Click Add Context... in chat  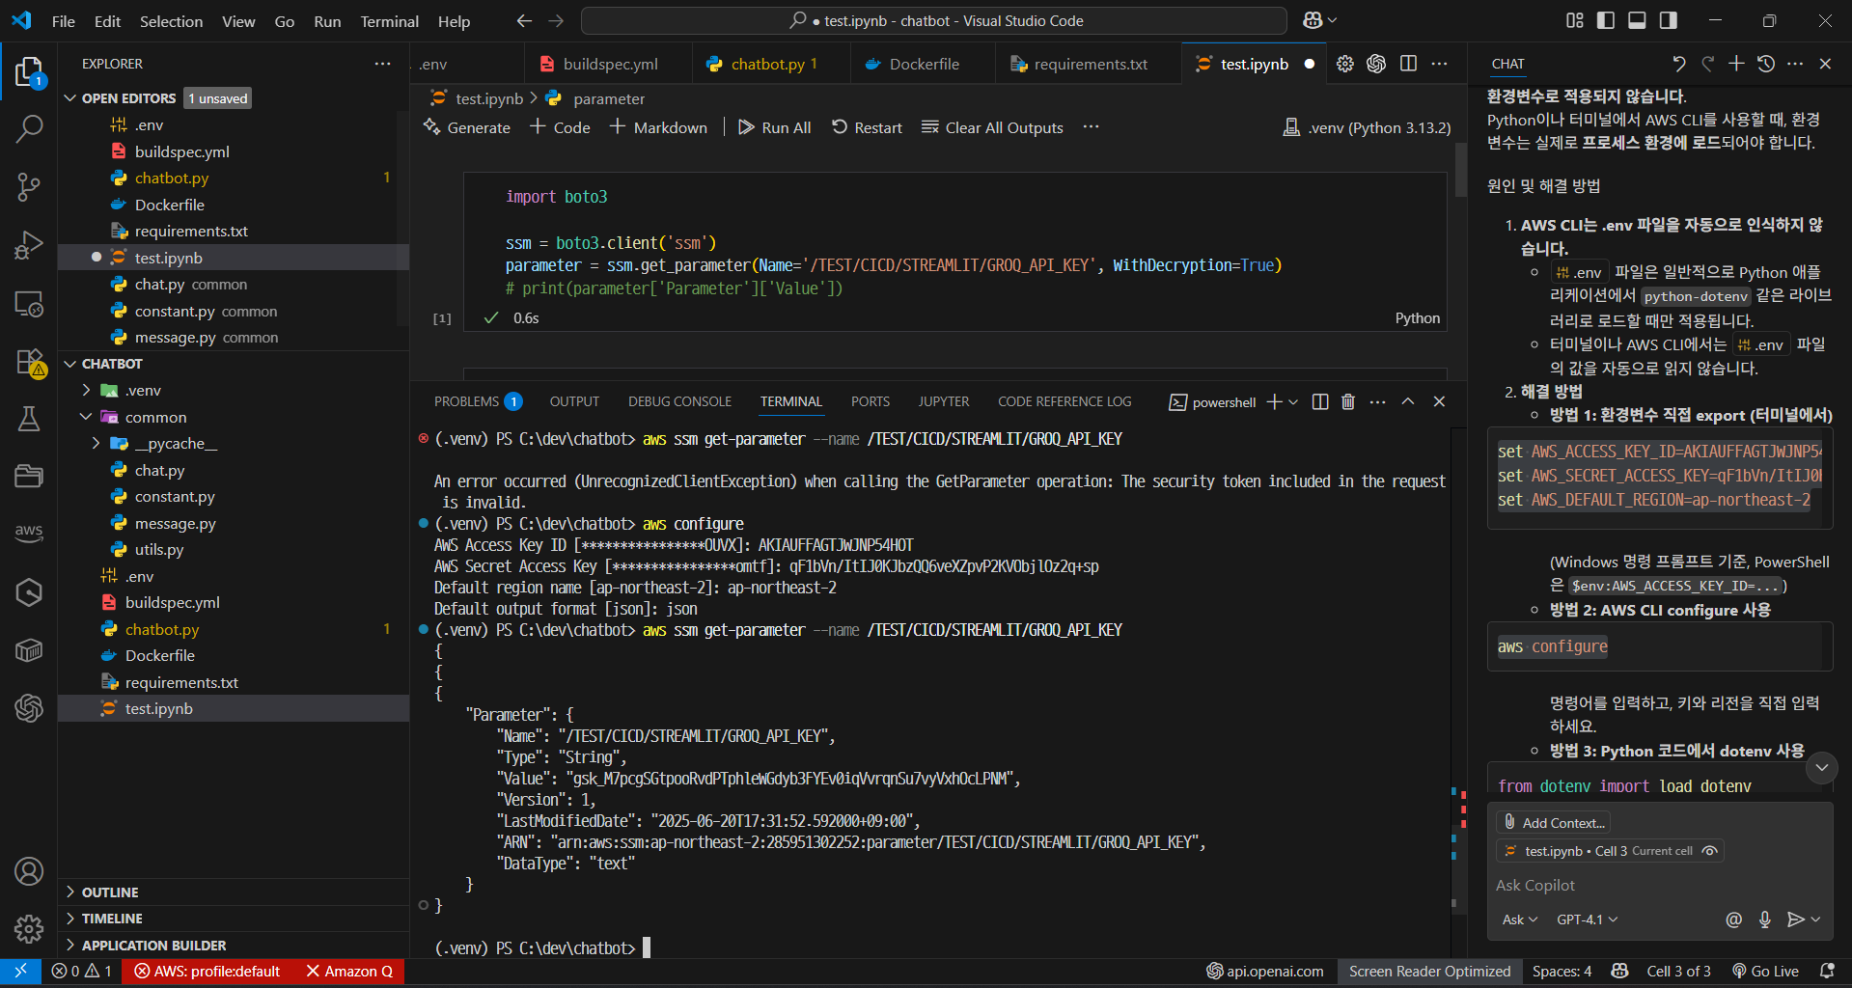pyautogui.click(x=1553, y=822)
